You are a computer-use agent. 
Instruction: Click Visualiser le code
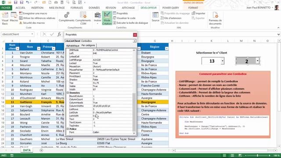(x=124, y=18)
